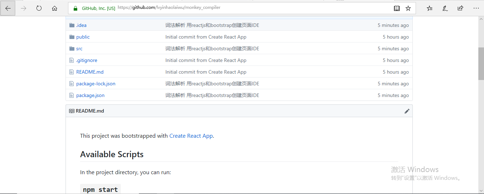Click the folder icon beside .idea

[72, 25]
